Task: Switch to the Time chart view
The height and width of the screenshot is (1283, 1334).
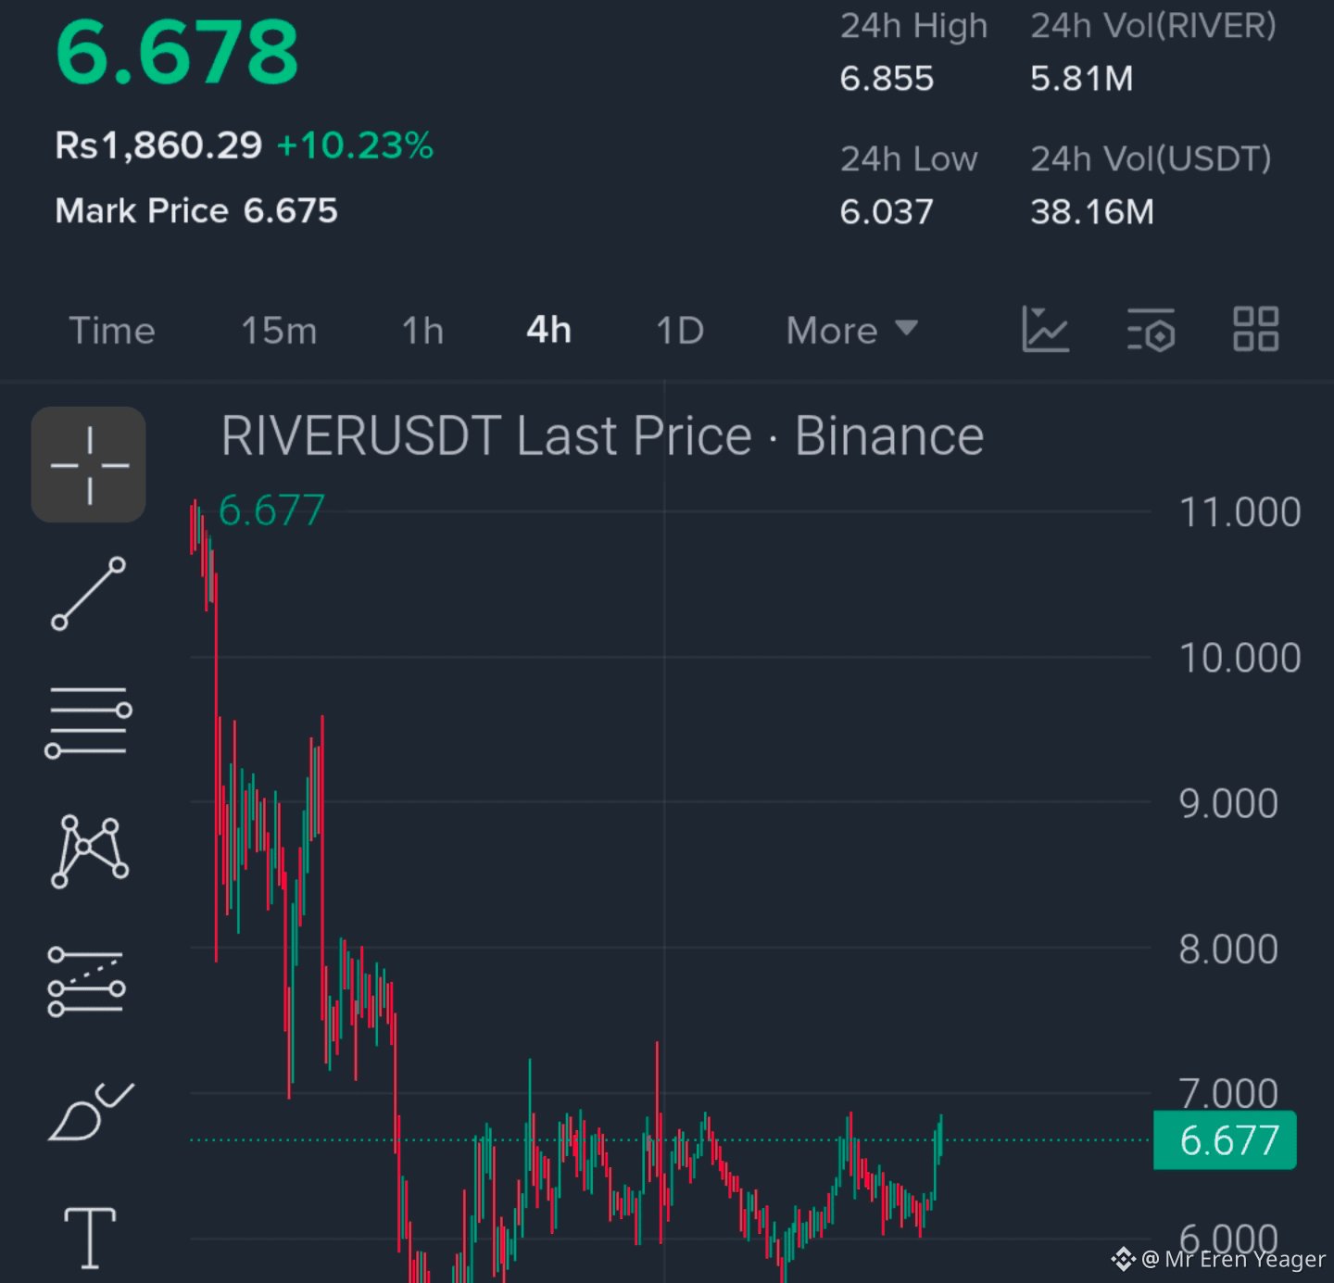Action: click(112, 331)
